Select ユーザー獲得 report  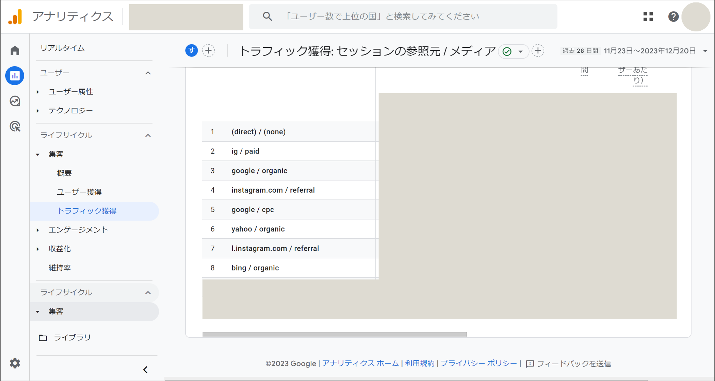point(79,192)
